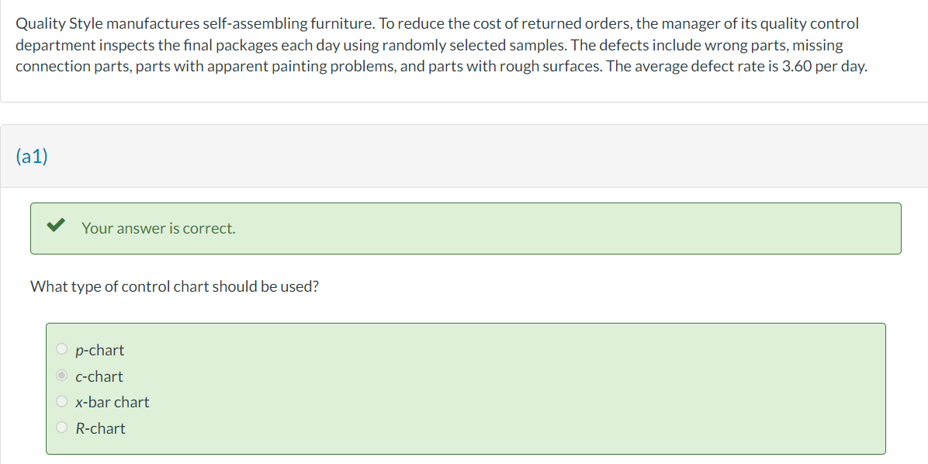This screenshot has height=464, width=928.
Task: Choose the x-bar chart radio button
Action: point(62,402)
